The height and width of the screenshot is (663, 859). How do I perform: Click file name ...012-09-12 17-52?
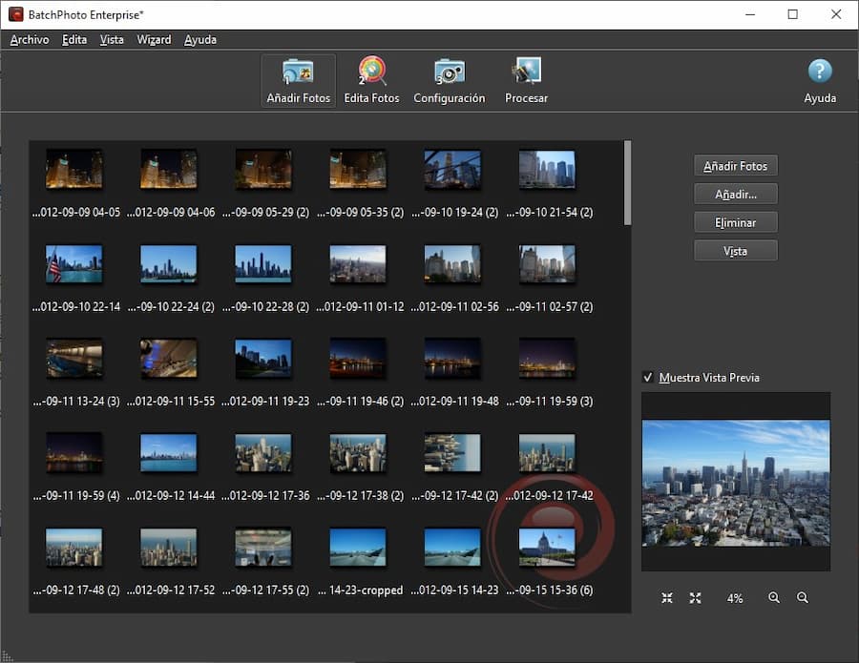(171, 590)
